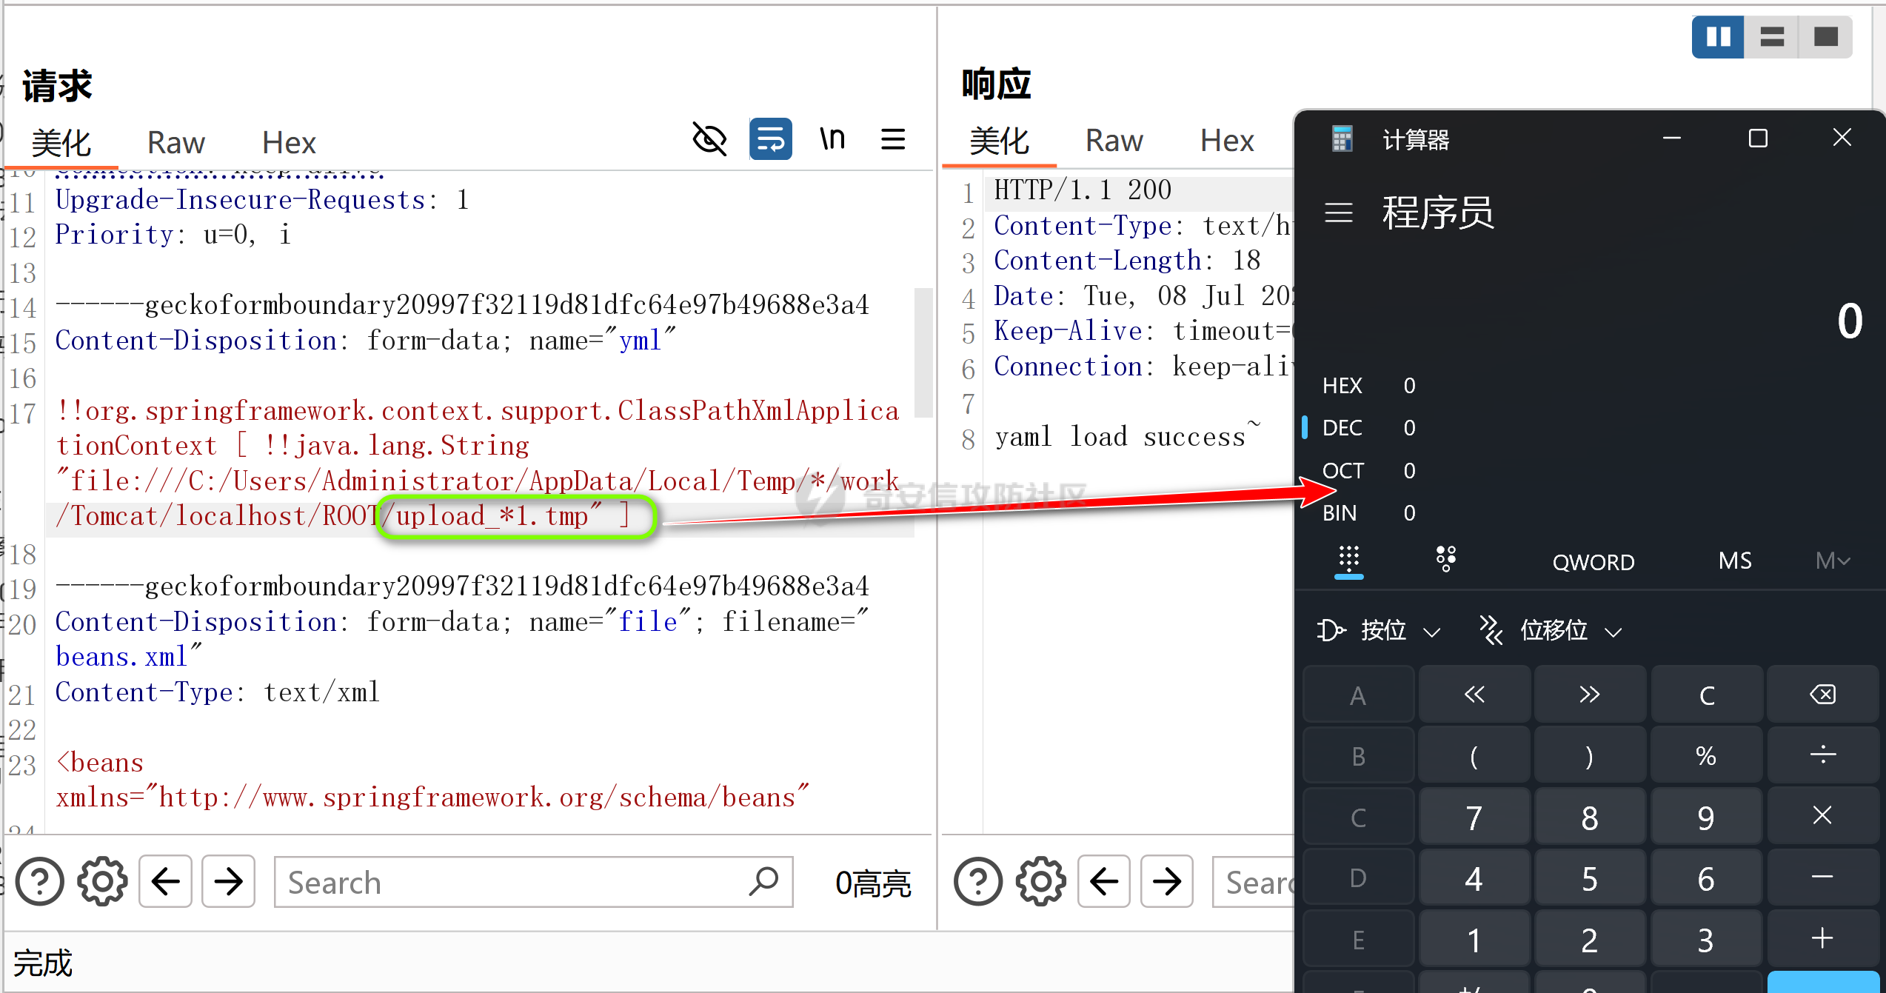1886x993 pixels.
Task: Select BIN number base in Calculator
Action: (1368, 512)
